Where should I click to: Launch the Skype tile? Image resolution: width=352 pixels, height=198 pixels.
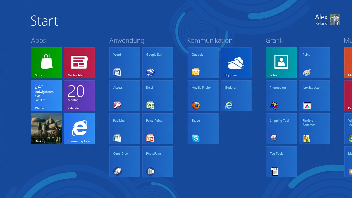coord(203,129)
